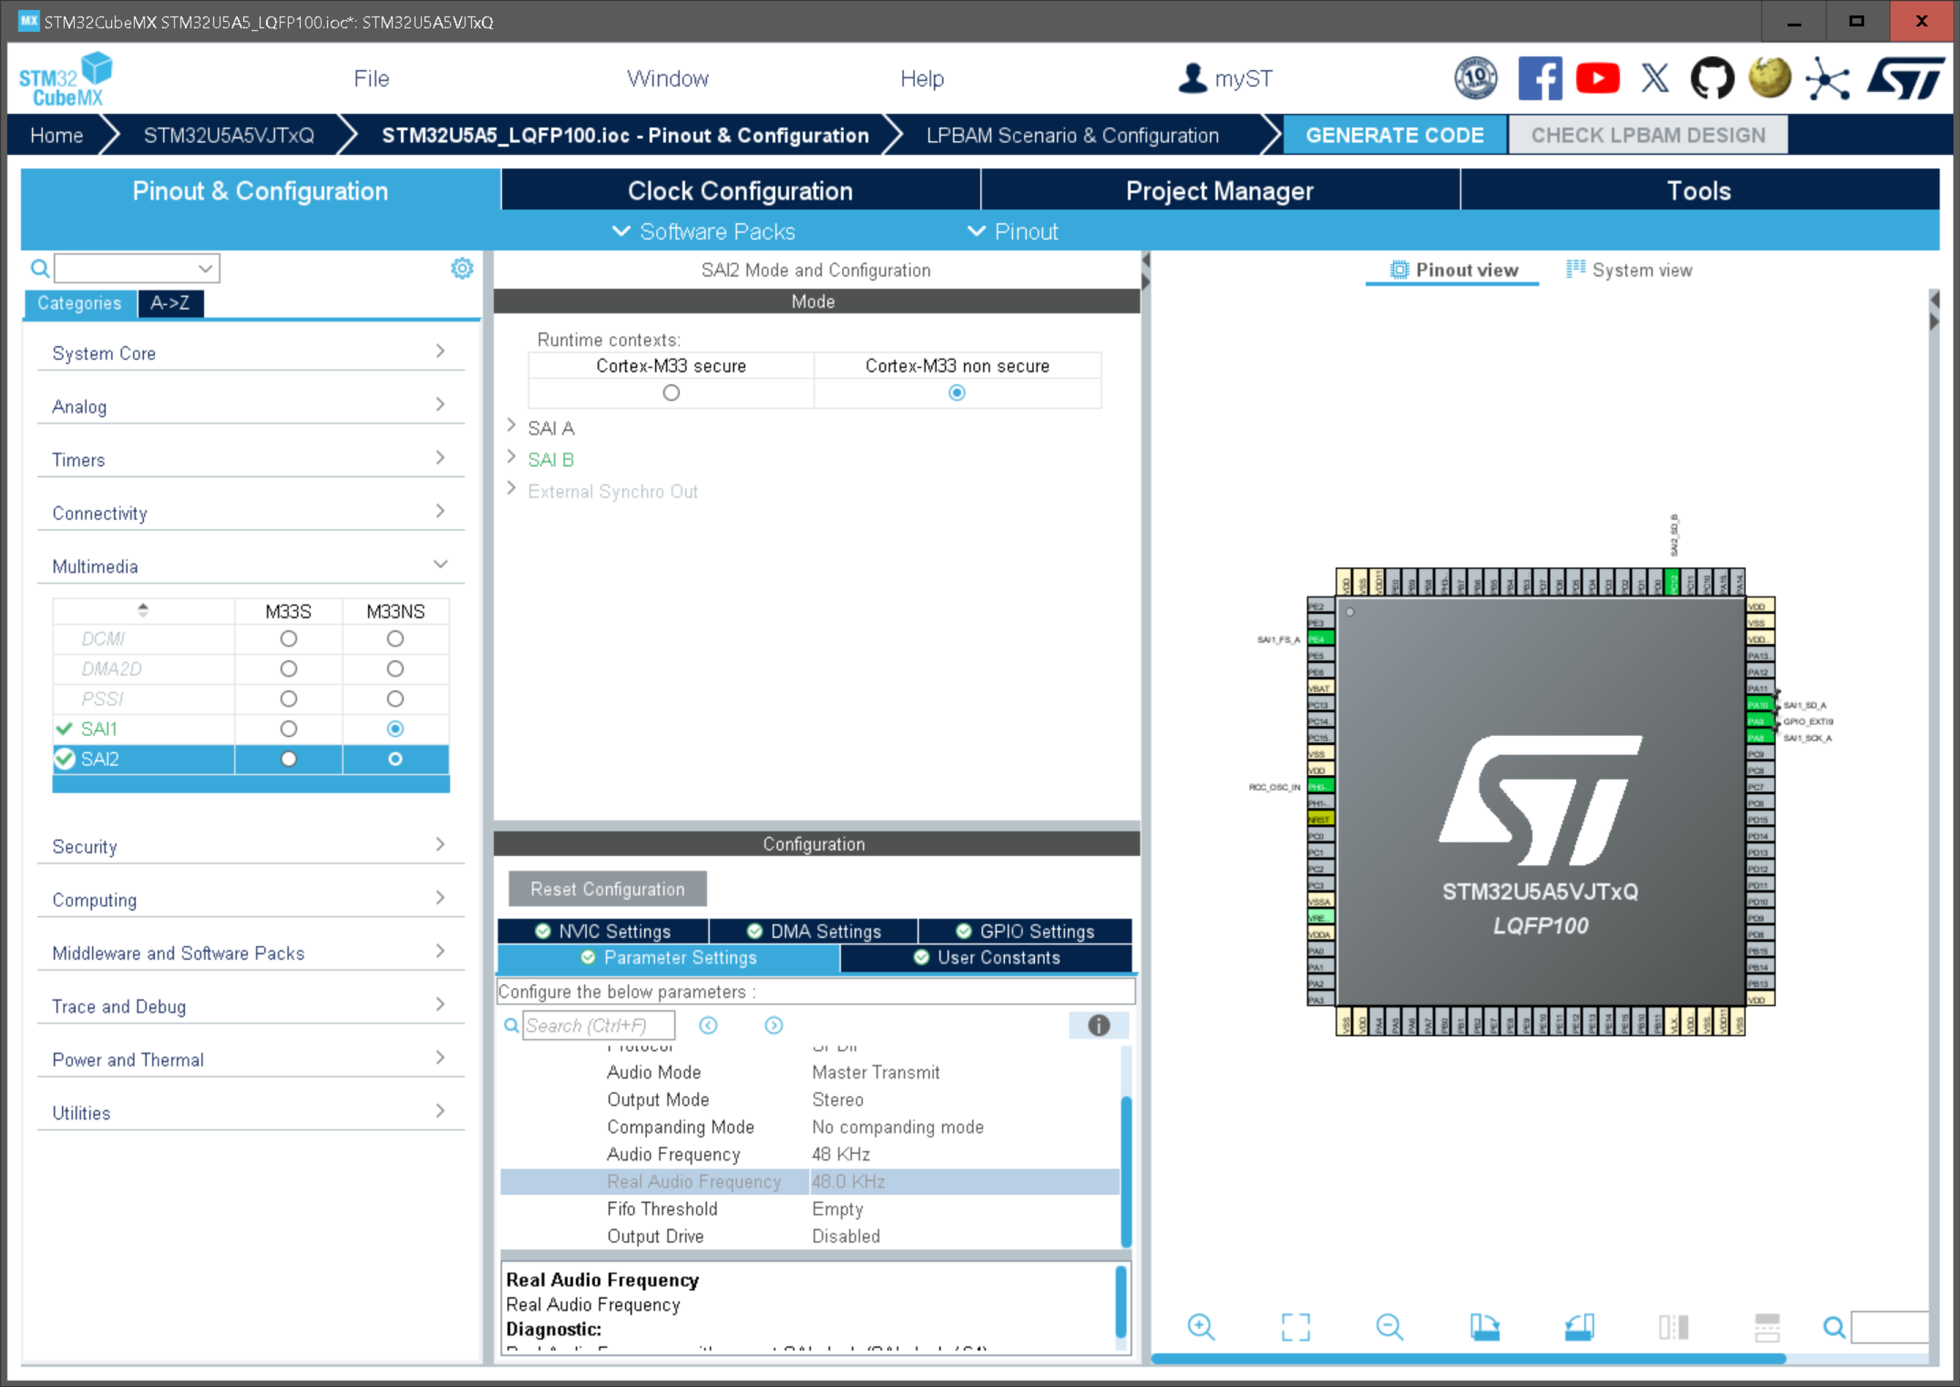Image resolution: width=1960 pixels, height=1387 pixels.
Task: Expand the SAI A mode node
Action: click(511, 426)
